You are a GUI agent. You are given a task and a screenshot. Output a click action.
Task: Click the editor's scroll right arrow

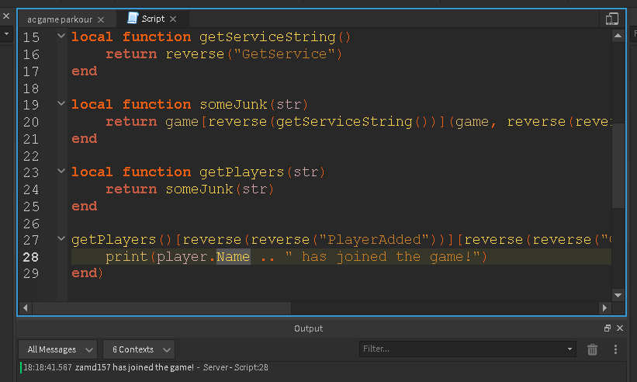[x=604, y=308]
